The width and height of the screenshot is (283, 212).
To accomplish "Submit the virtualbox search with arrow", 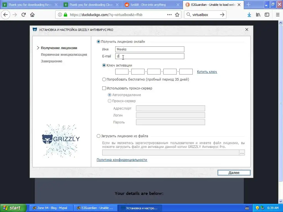I will (x=222, y=15).
